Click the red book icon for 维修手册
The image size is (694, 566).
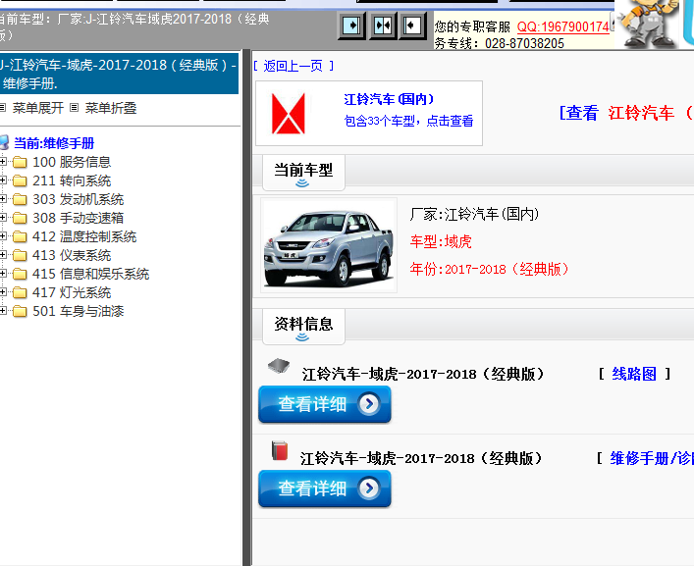[280, 450]
